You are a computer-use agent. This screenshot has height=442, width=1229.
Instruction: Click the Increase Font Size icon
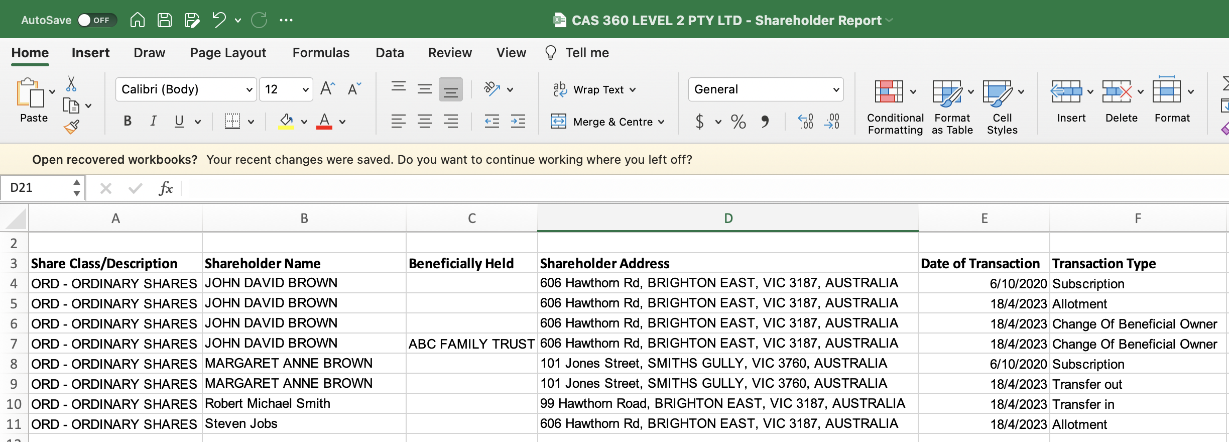(x=327, y=89)
